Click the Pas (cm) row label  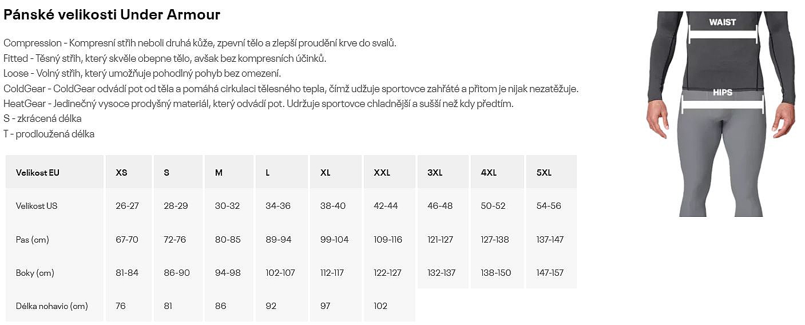33,240
